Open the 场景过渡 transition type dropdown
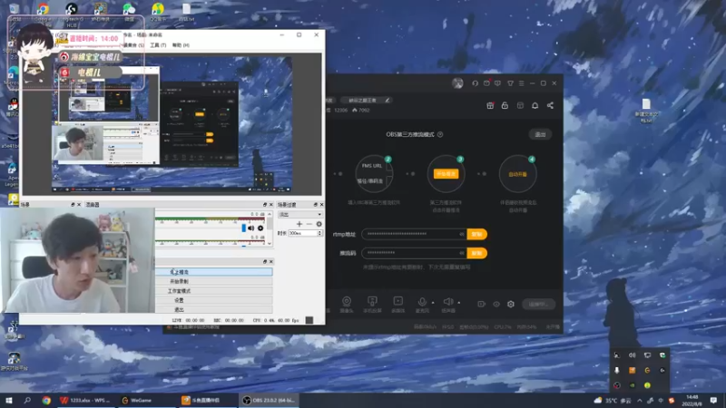The image size is (726, 408). [300, 215]
